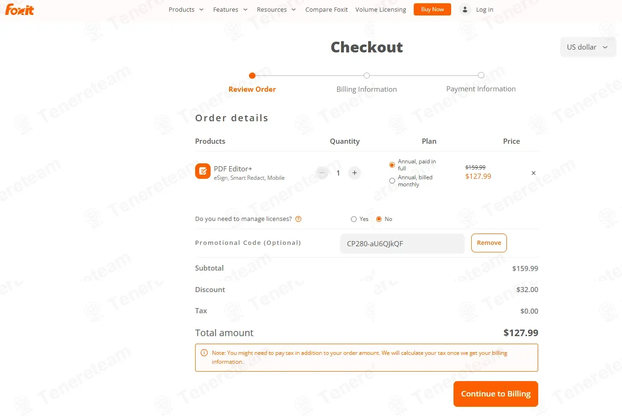Expand the Features menu

(x=230, y=9)
